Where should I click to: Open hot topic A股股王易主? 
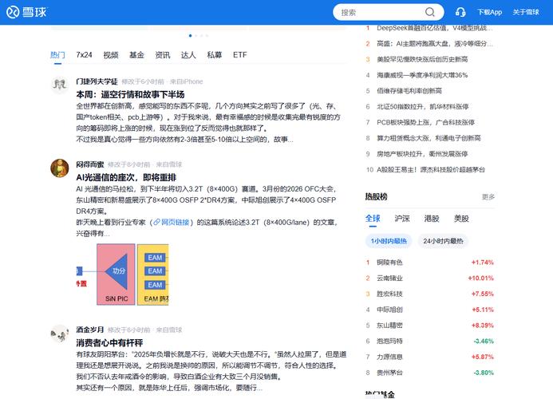click(431, 170)
